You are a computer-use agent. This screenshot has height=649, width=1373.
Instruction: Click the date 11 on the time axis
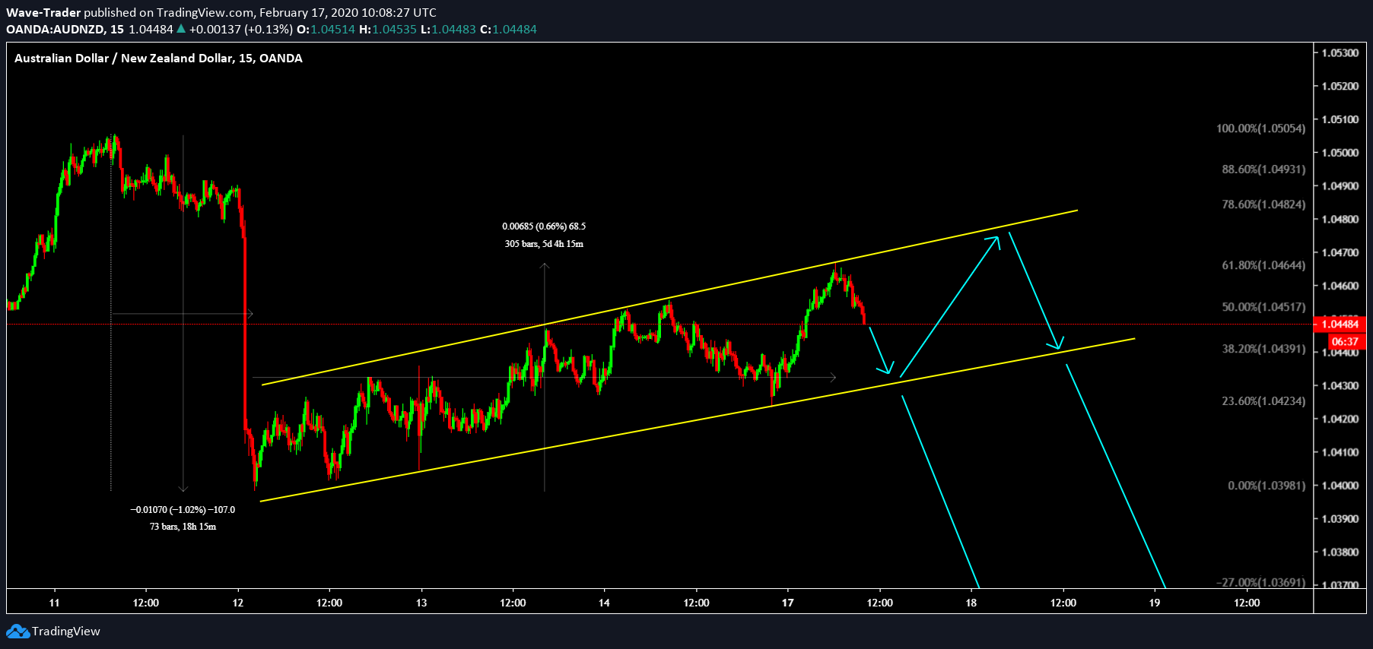tap(54, 603)
